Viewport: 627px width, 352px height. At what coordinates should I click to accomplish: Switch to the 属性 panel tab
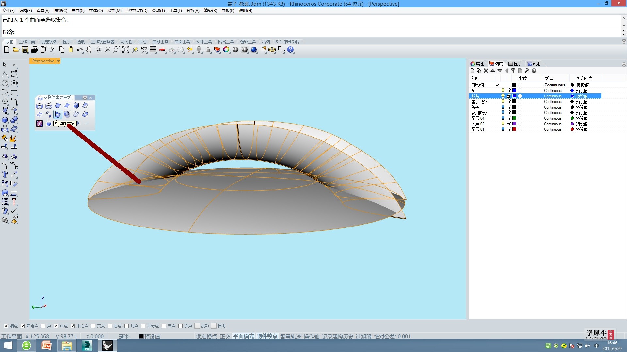pyautogui.click(x=477, y=64)
